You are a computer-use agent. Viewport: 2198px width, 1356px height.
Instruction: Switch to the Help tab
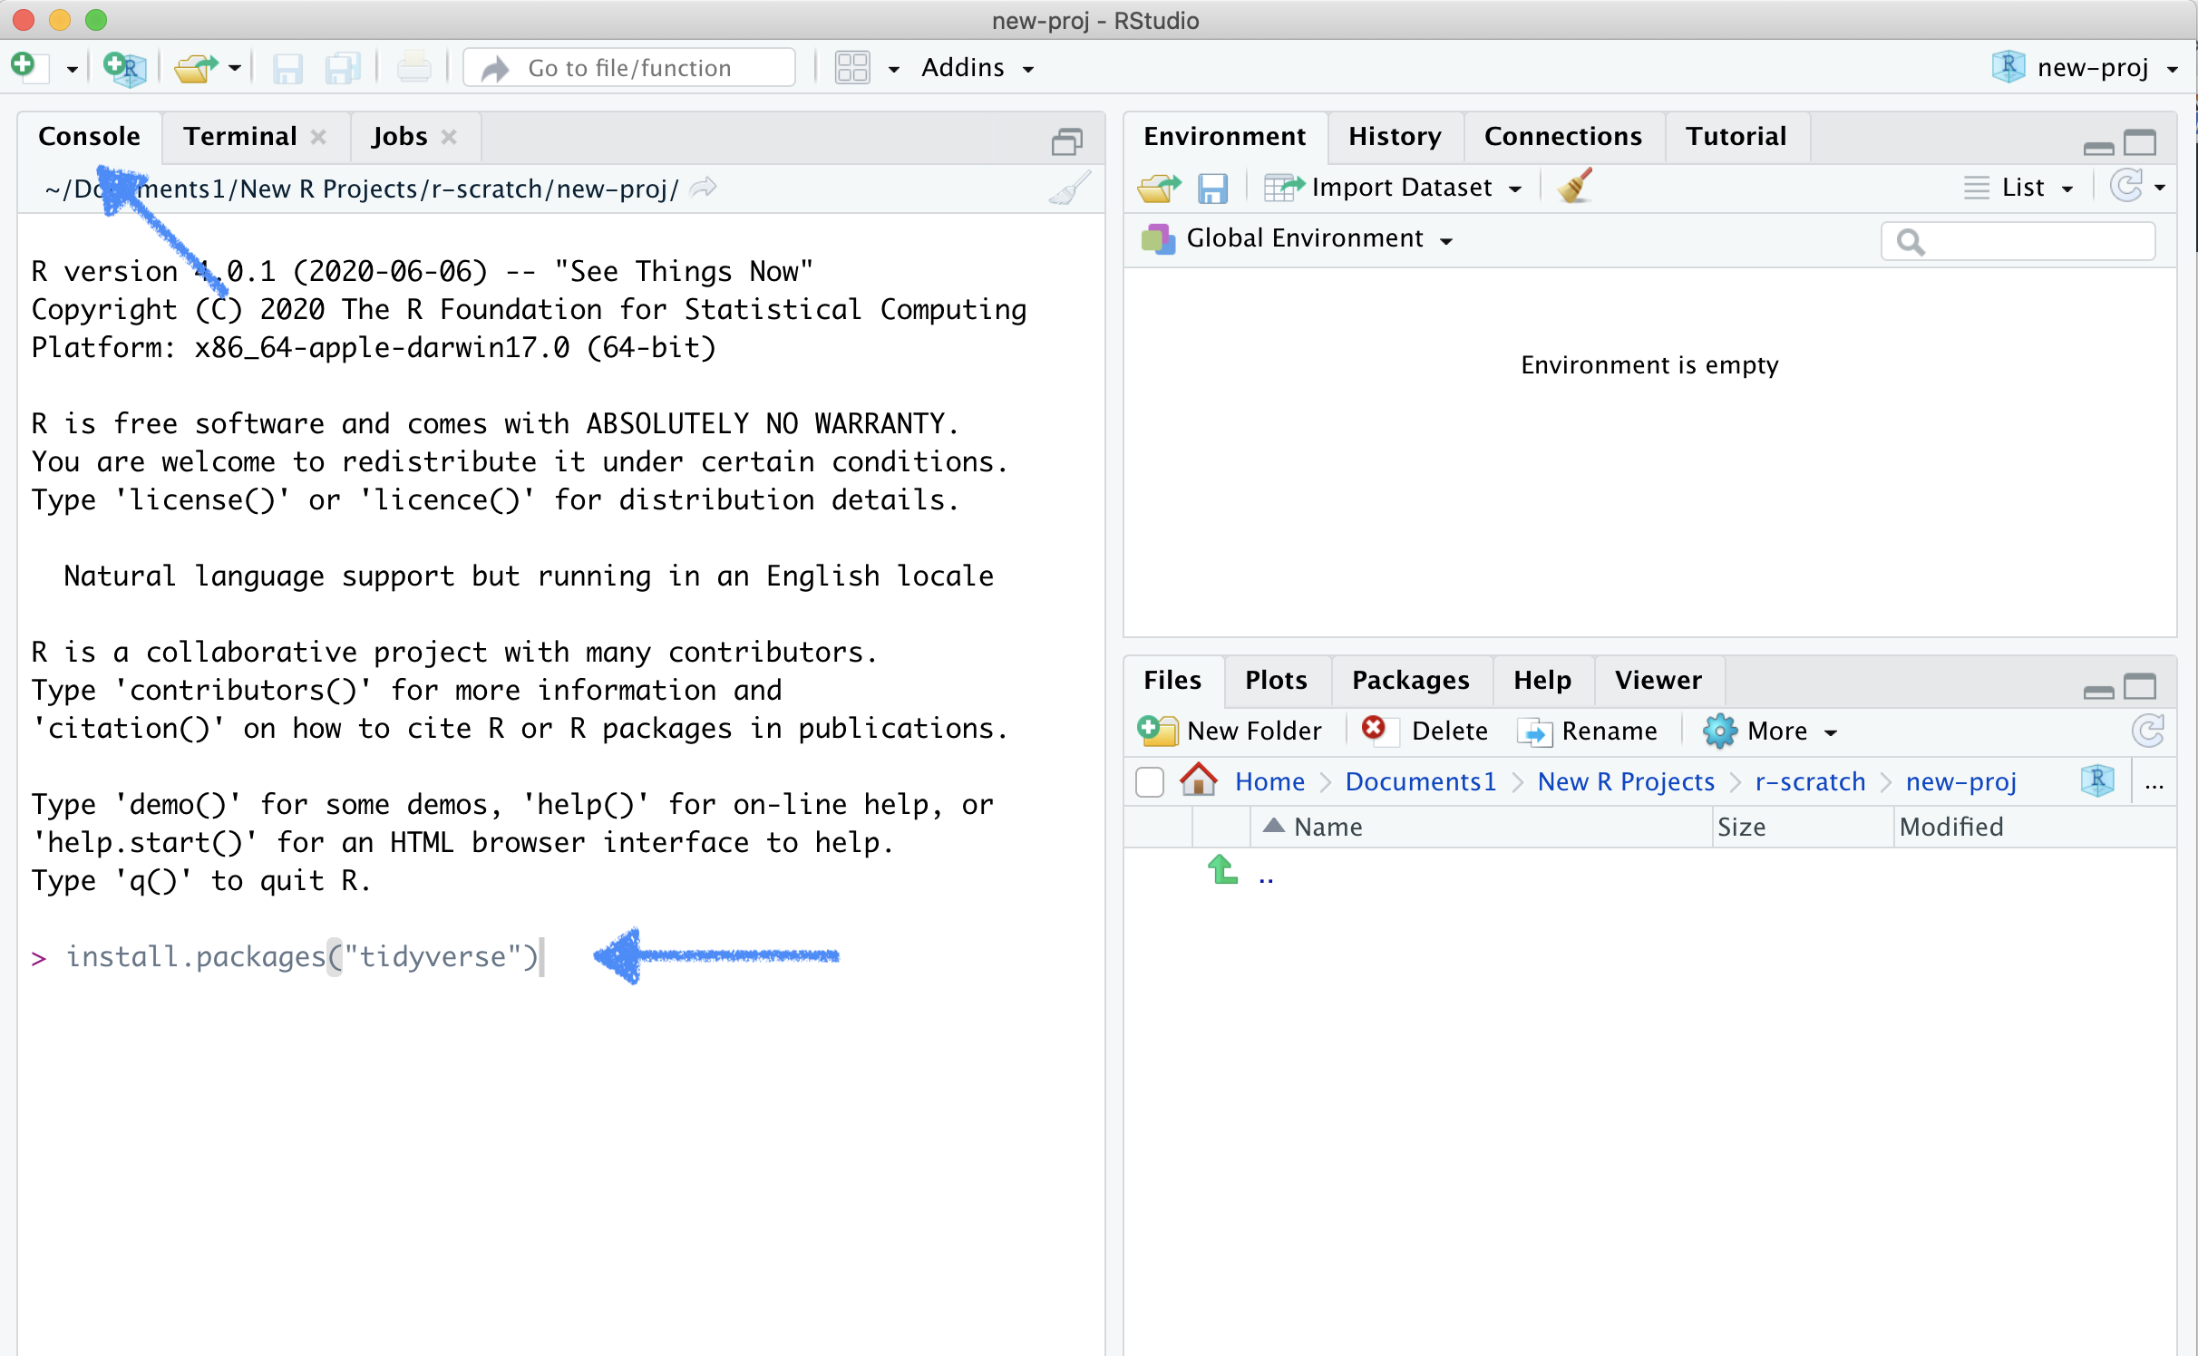tap(1542, 681)
